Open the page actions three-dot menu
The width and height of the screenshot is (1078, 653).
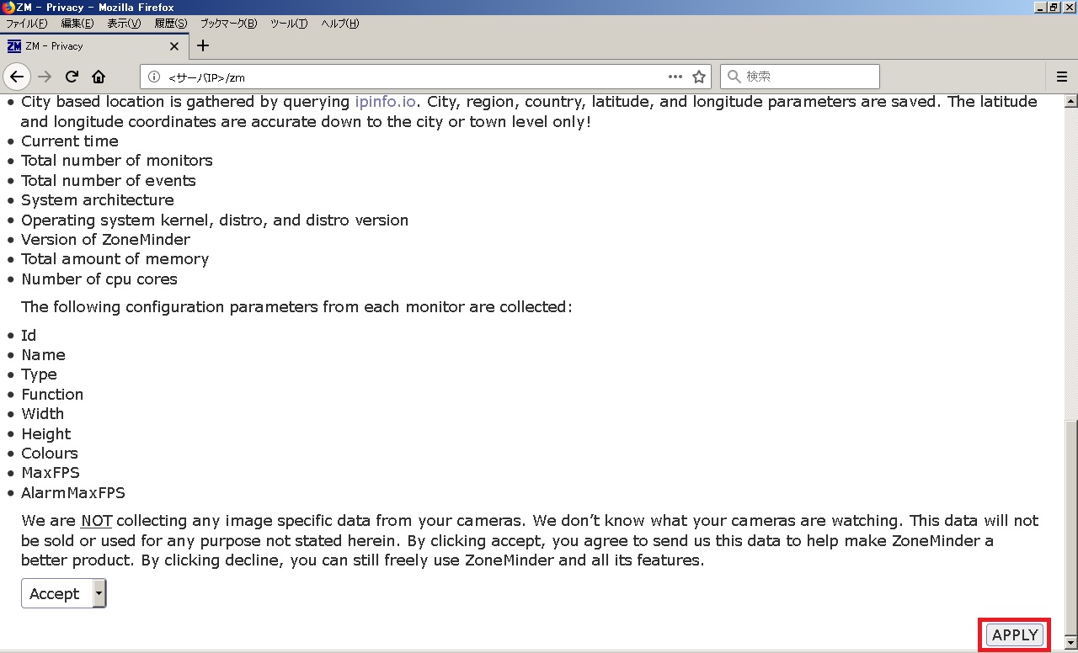click(675, 77)
